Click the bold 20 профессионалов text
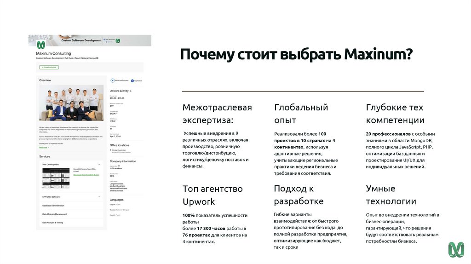 (x=388, y=134)
